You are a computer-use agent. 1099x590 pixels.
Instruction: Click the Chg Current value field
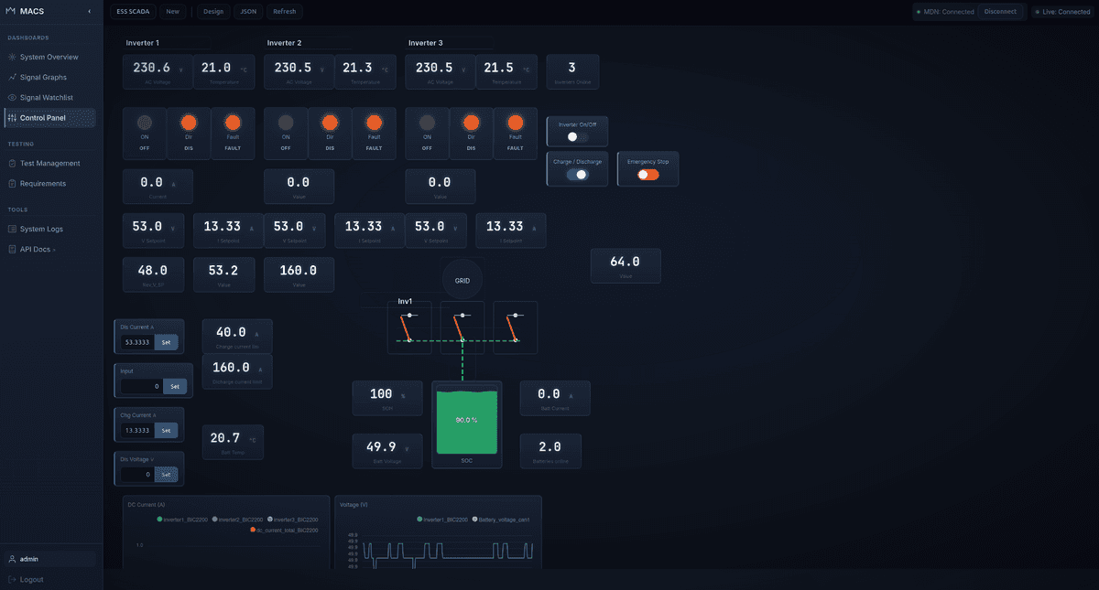[138, 430]
